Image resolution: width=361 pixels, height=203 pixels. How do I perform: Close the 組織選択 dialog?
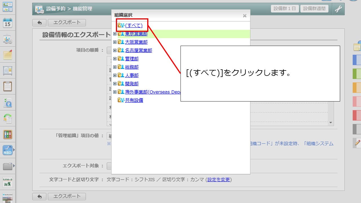245,16
